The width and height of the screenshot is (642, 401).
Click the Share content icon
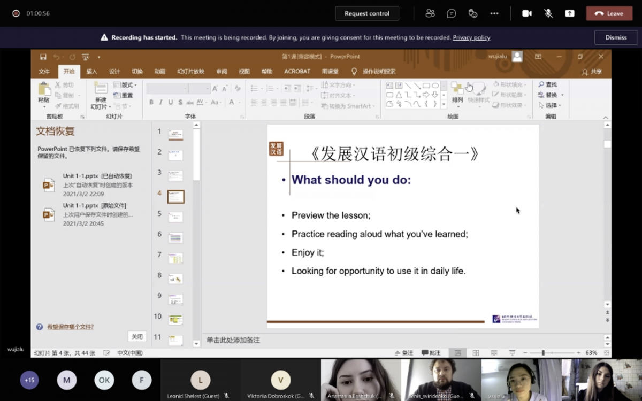570,13
